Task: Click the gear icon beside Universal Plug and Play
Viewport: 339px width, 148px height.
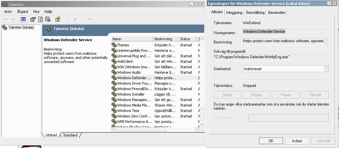Action: pyautogui.click(x=114, y=56)
